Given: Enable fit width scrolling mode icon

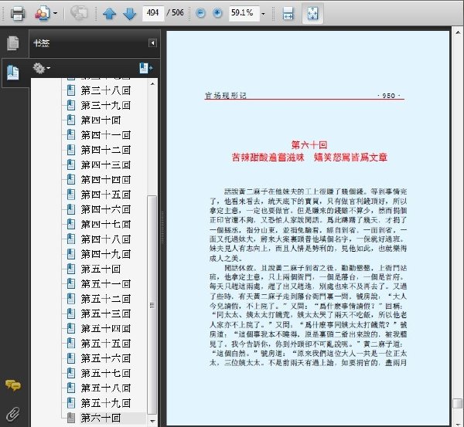Looking at the screenshot, I should click(x=288, y=14).
